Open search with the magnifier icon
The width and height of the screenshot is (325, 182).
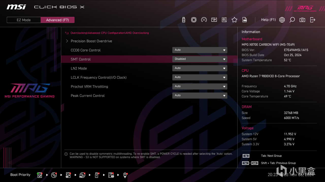click(292, 20)
